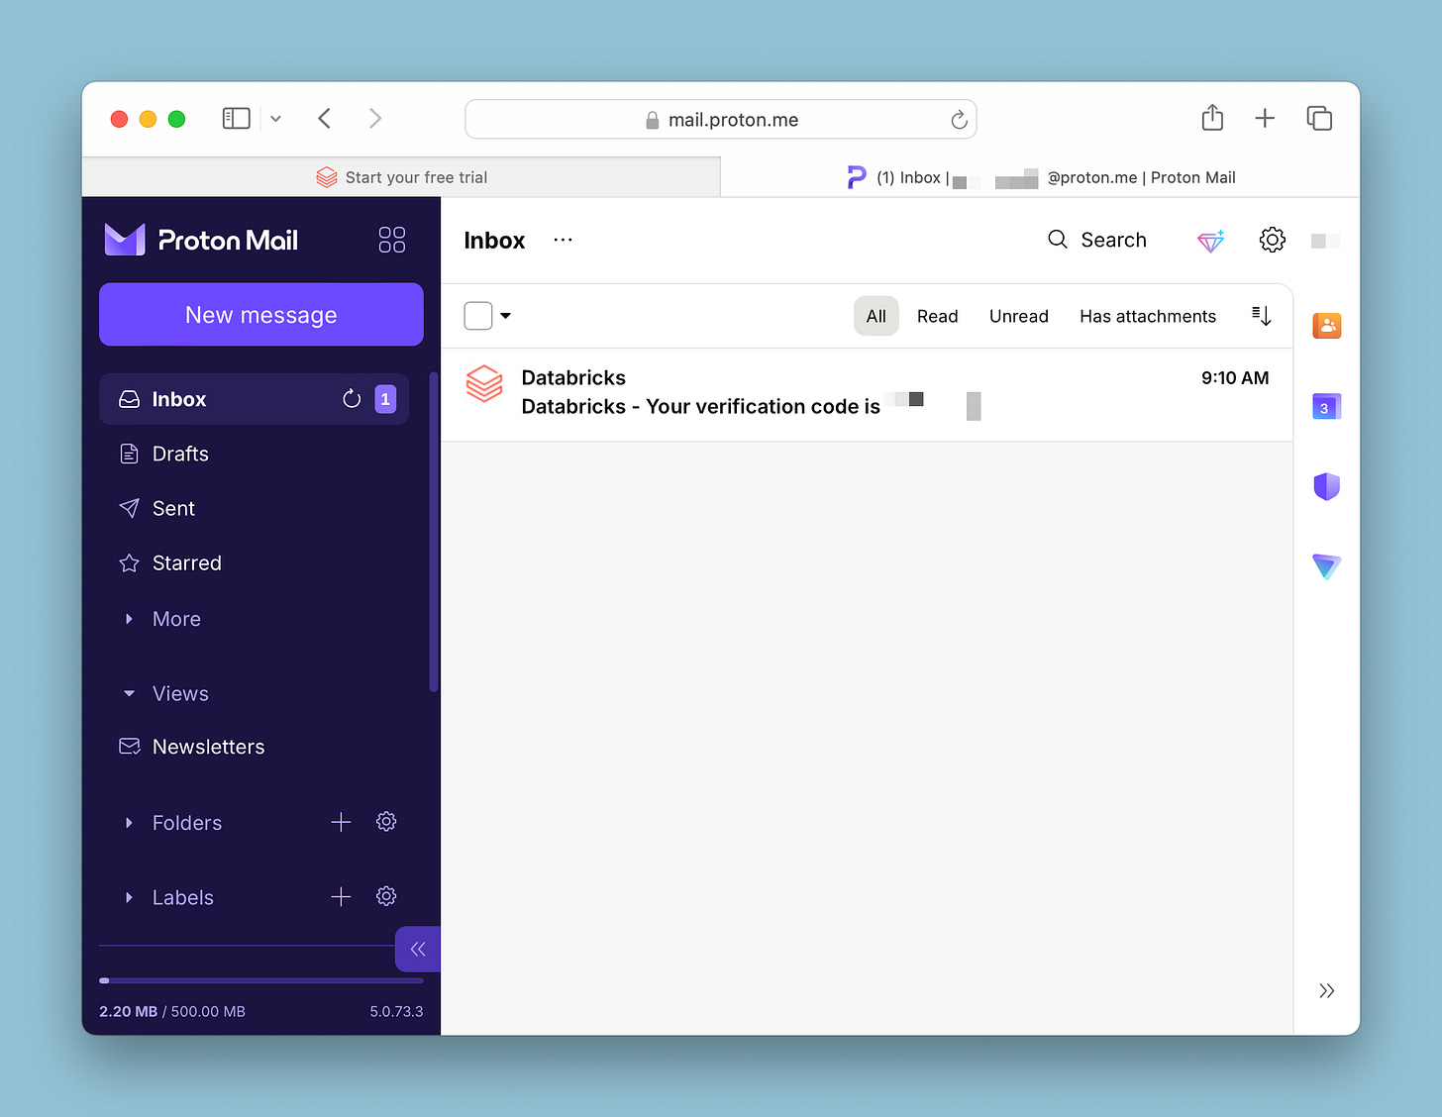Open the Search field
The image size is (1442, 1117).
(x=1097, y=240)
